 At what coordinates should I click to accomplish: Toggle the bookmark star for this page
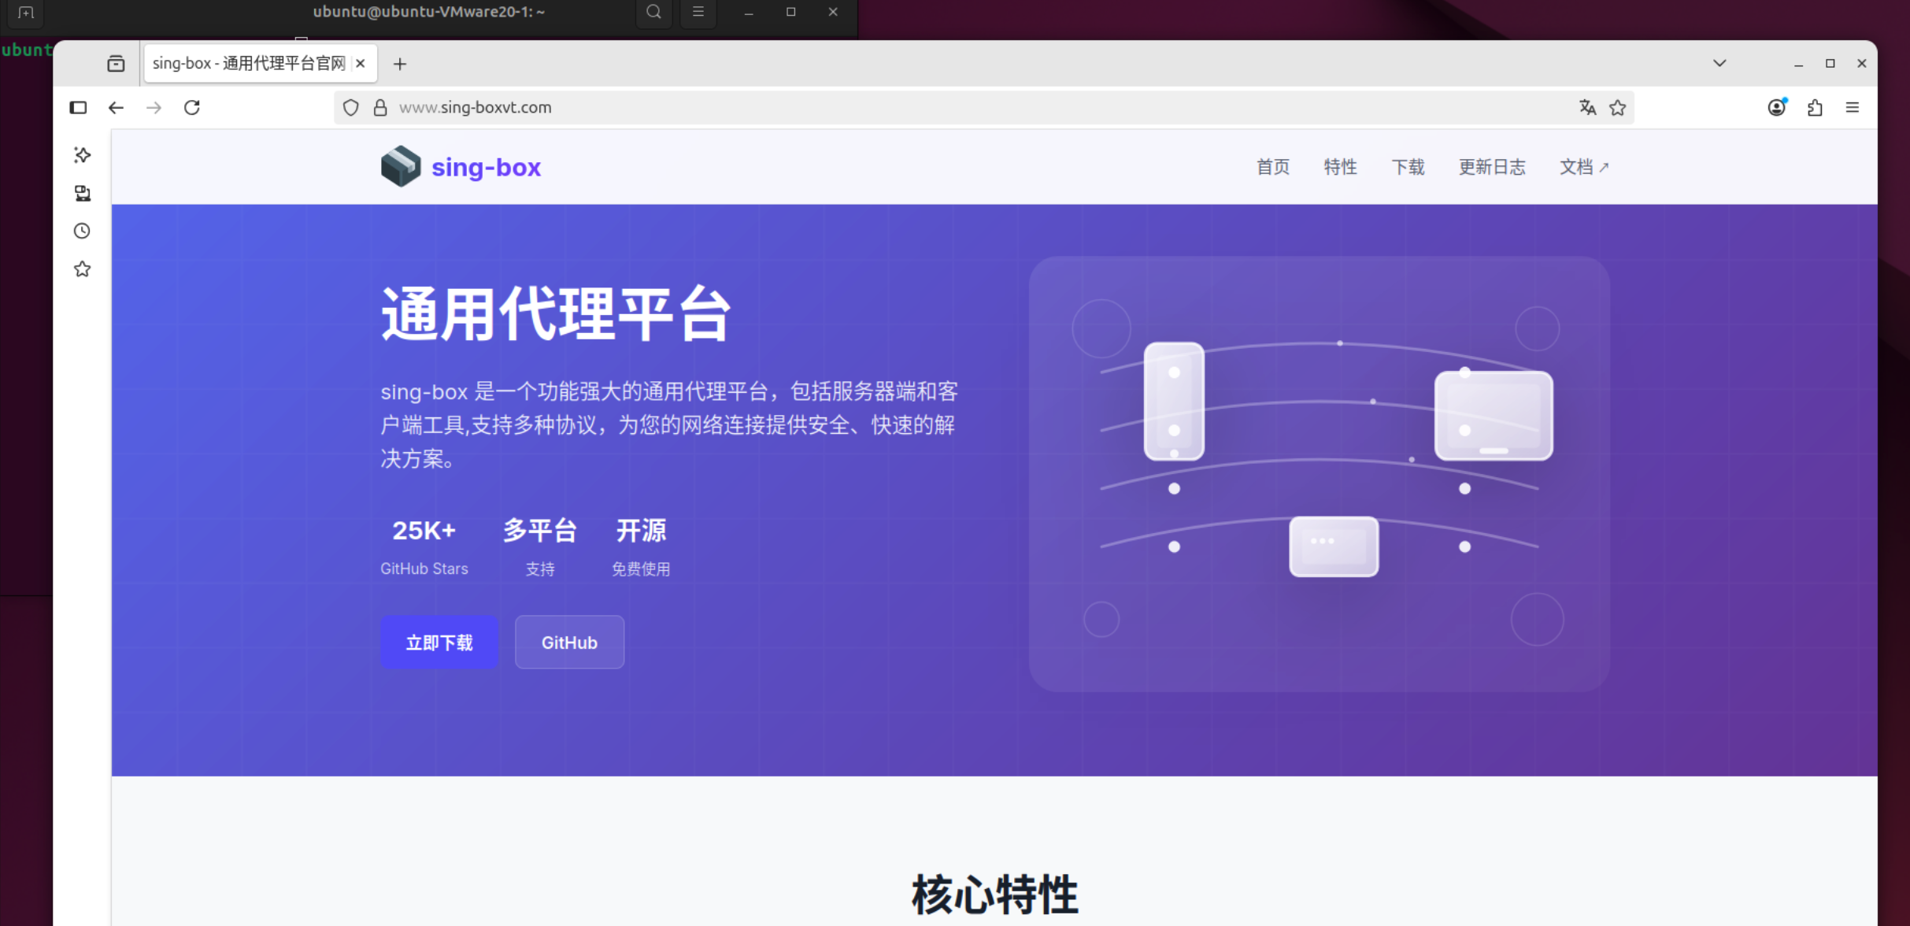[x=1619, y=107]
